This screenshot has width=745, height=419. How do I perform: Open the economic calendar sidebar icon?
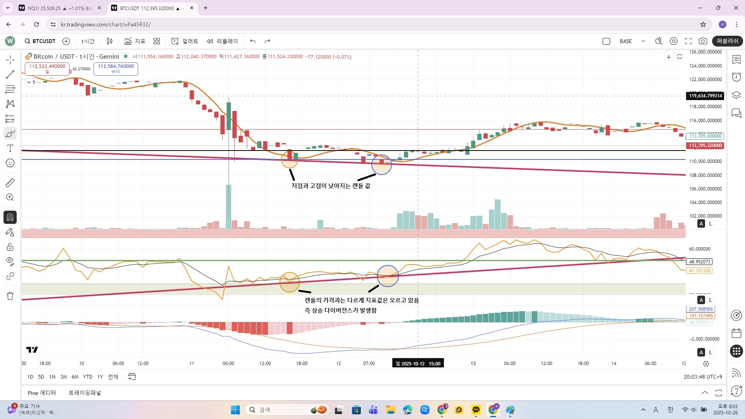[736, 333]
